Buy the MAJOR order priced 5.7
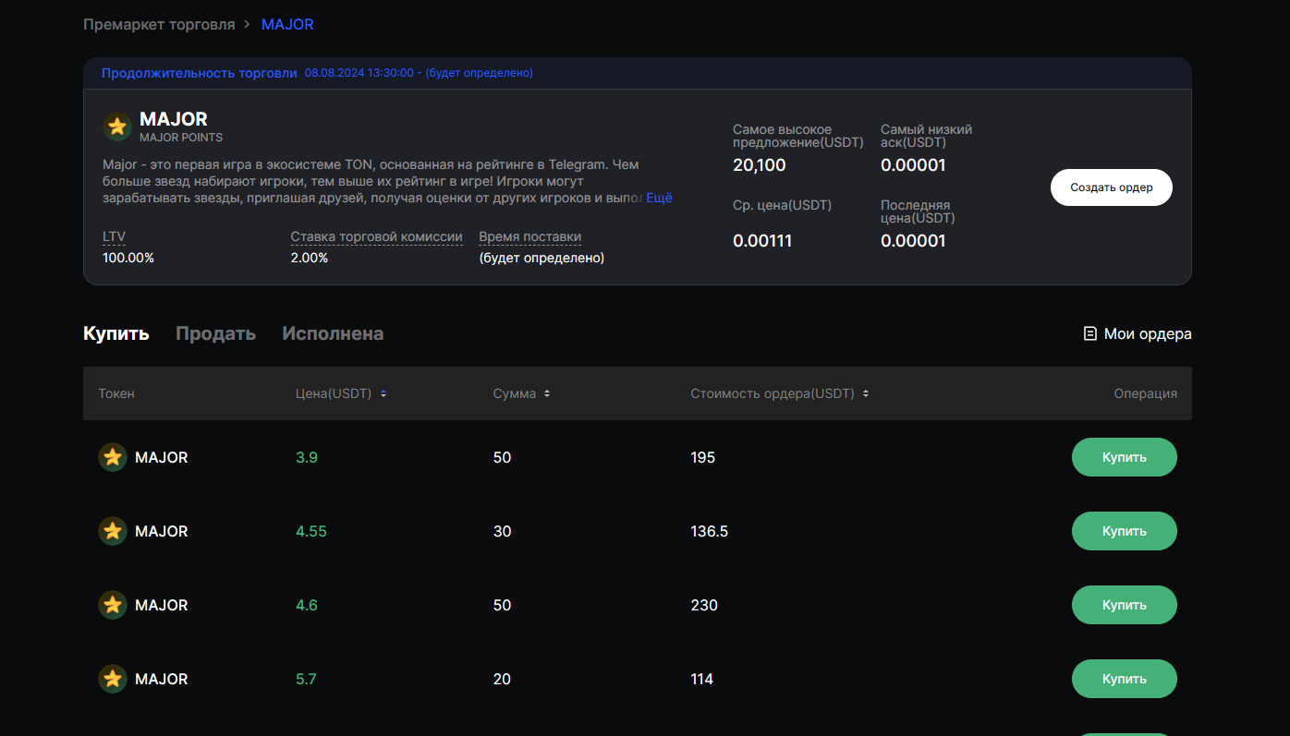1290x736 pixels. click(1125, 679)
